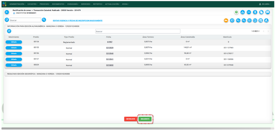Click the red DEVOLVER button
Viewport: 275px width, 131px height.
pos(131,119)
